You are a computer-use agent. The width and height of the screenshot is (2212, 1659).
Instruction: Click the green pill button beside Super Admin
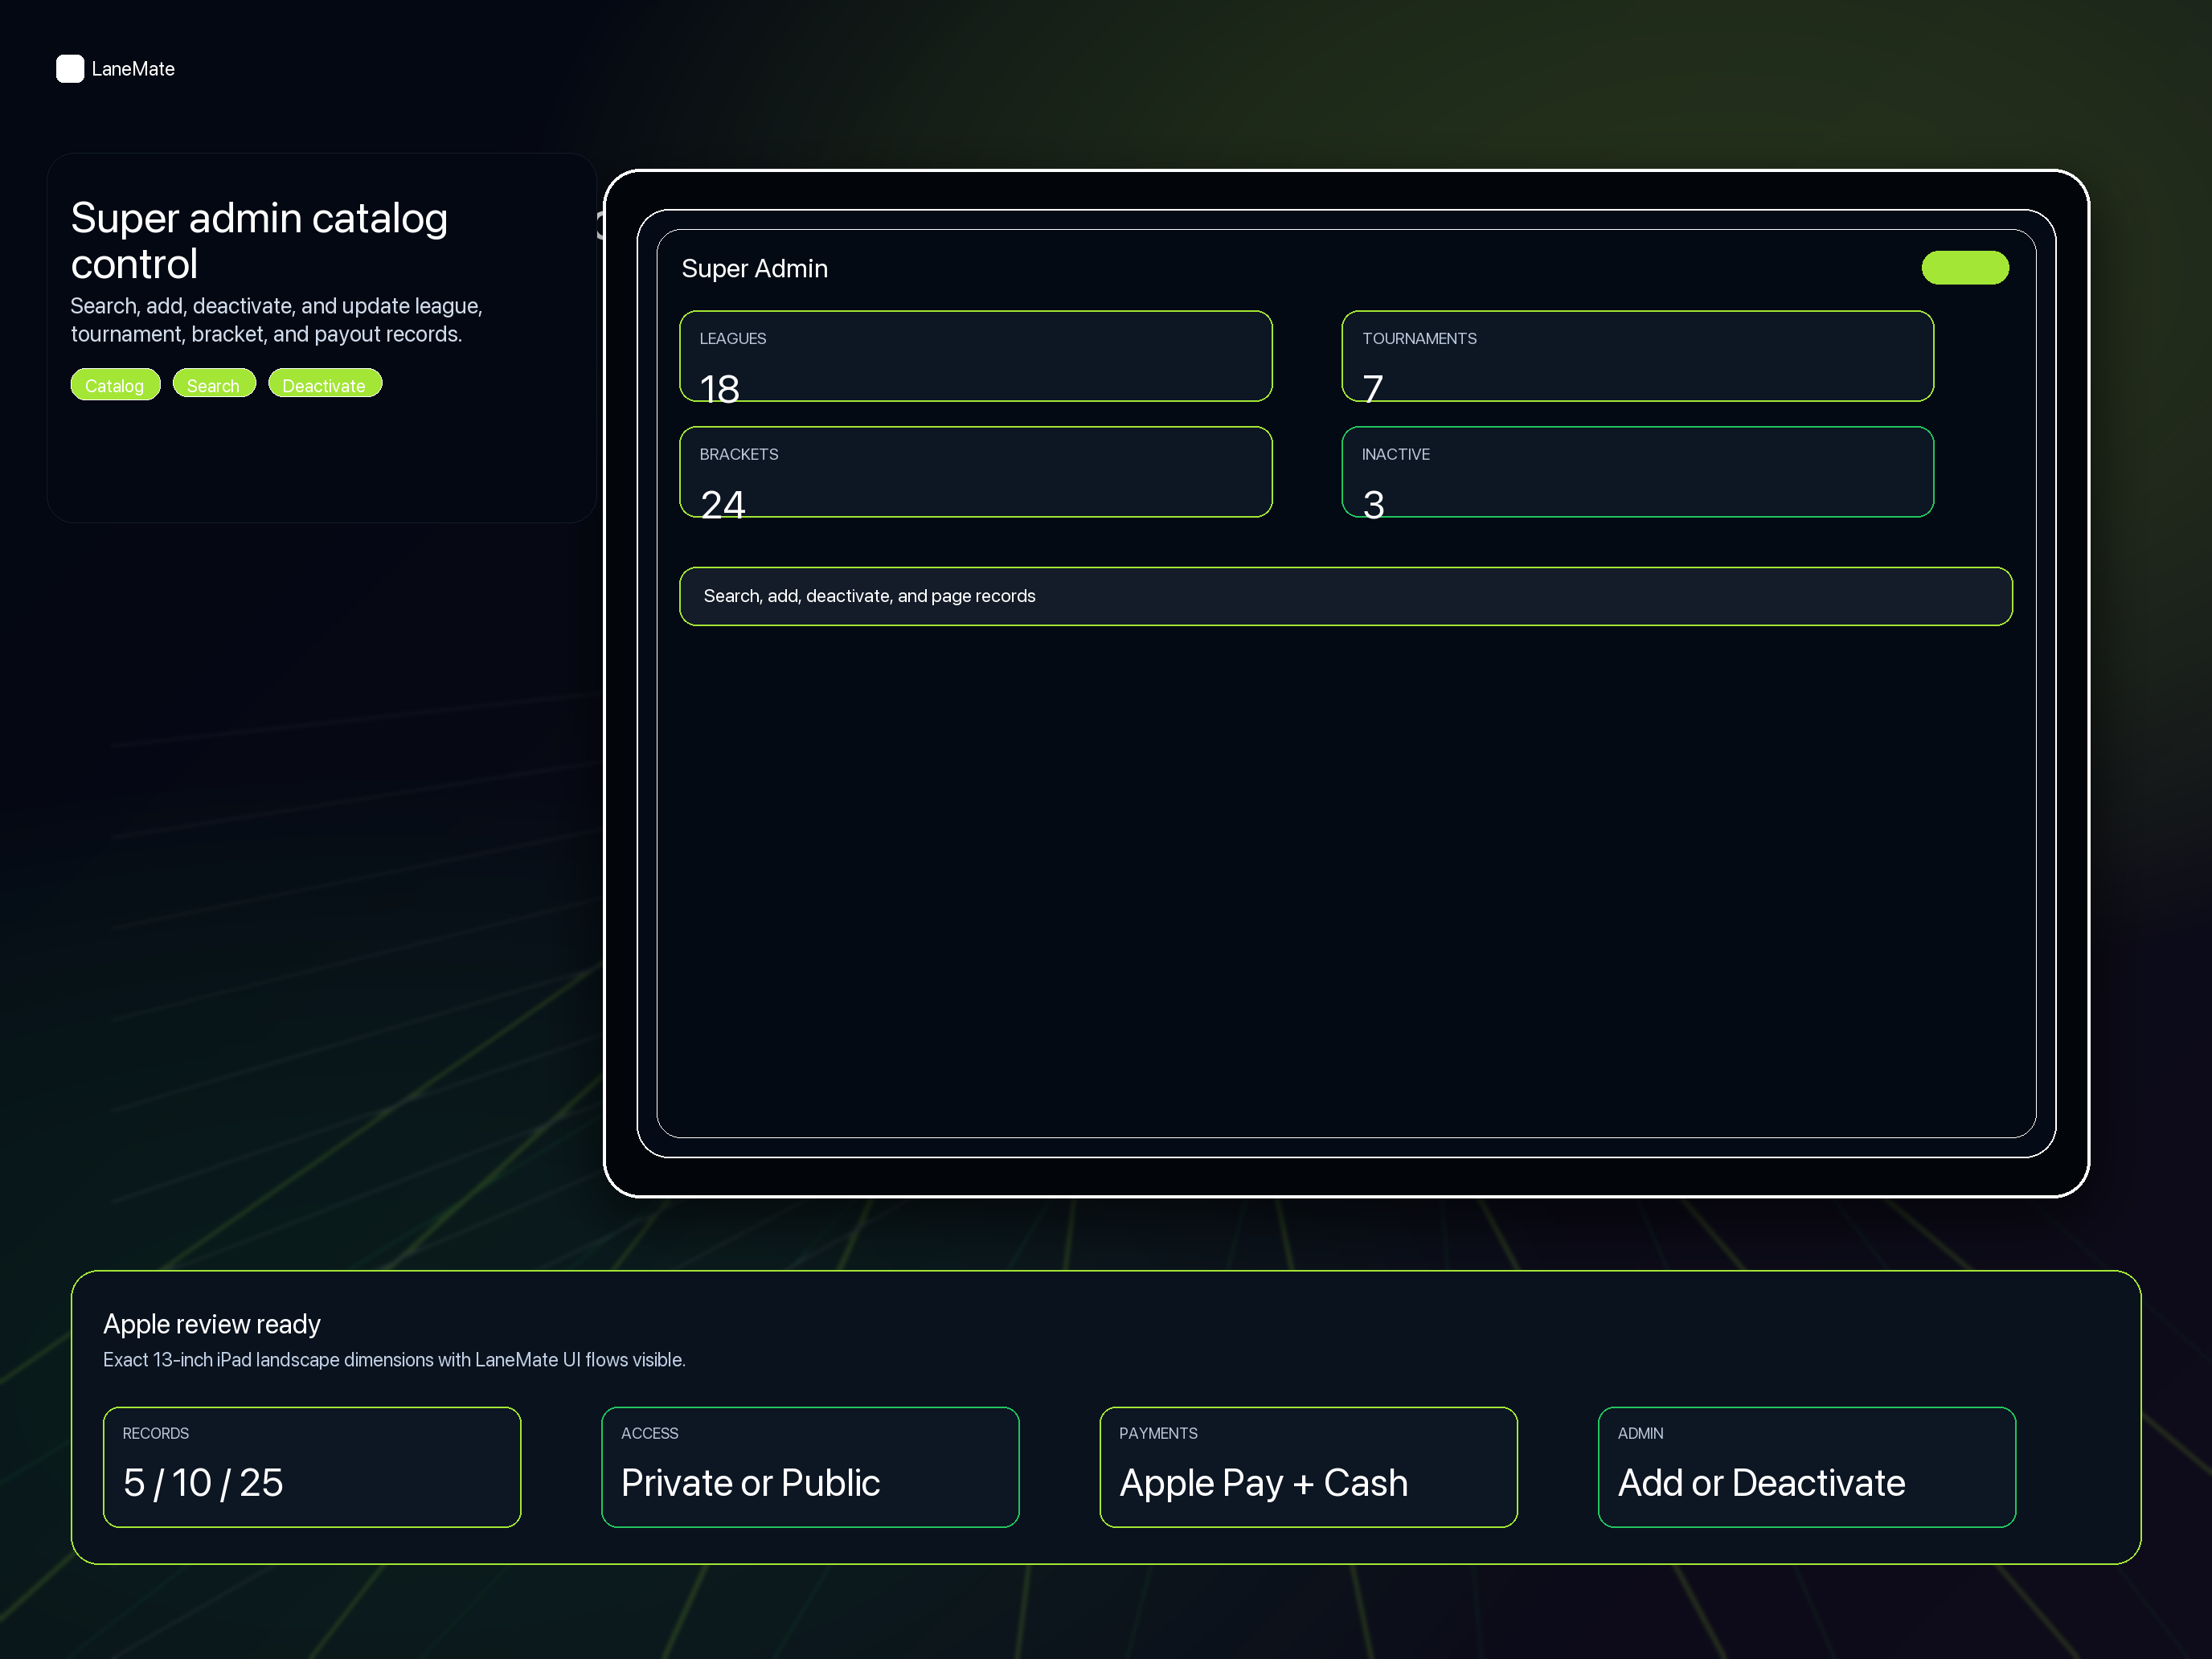pyautogui.click(x=1965, y=268)
